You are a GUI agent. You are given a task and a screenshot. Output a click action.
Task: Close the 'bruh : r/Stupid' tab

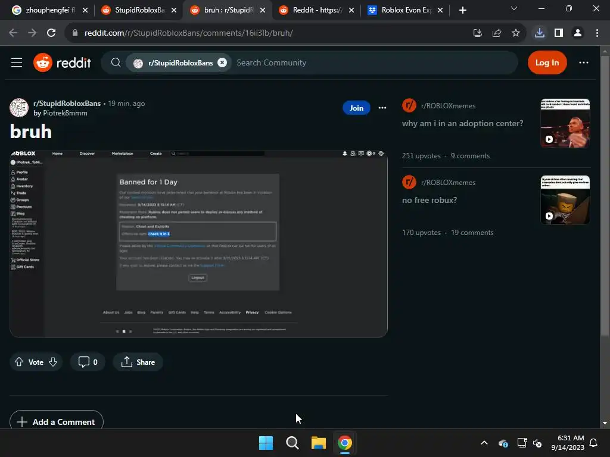263,10
